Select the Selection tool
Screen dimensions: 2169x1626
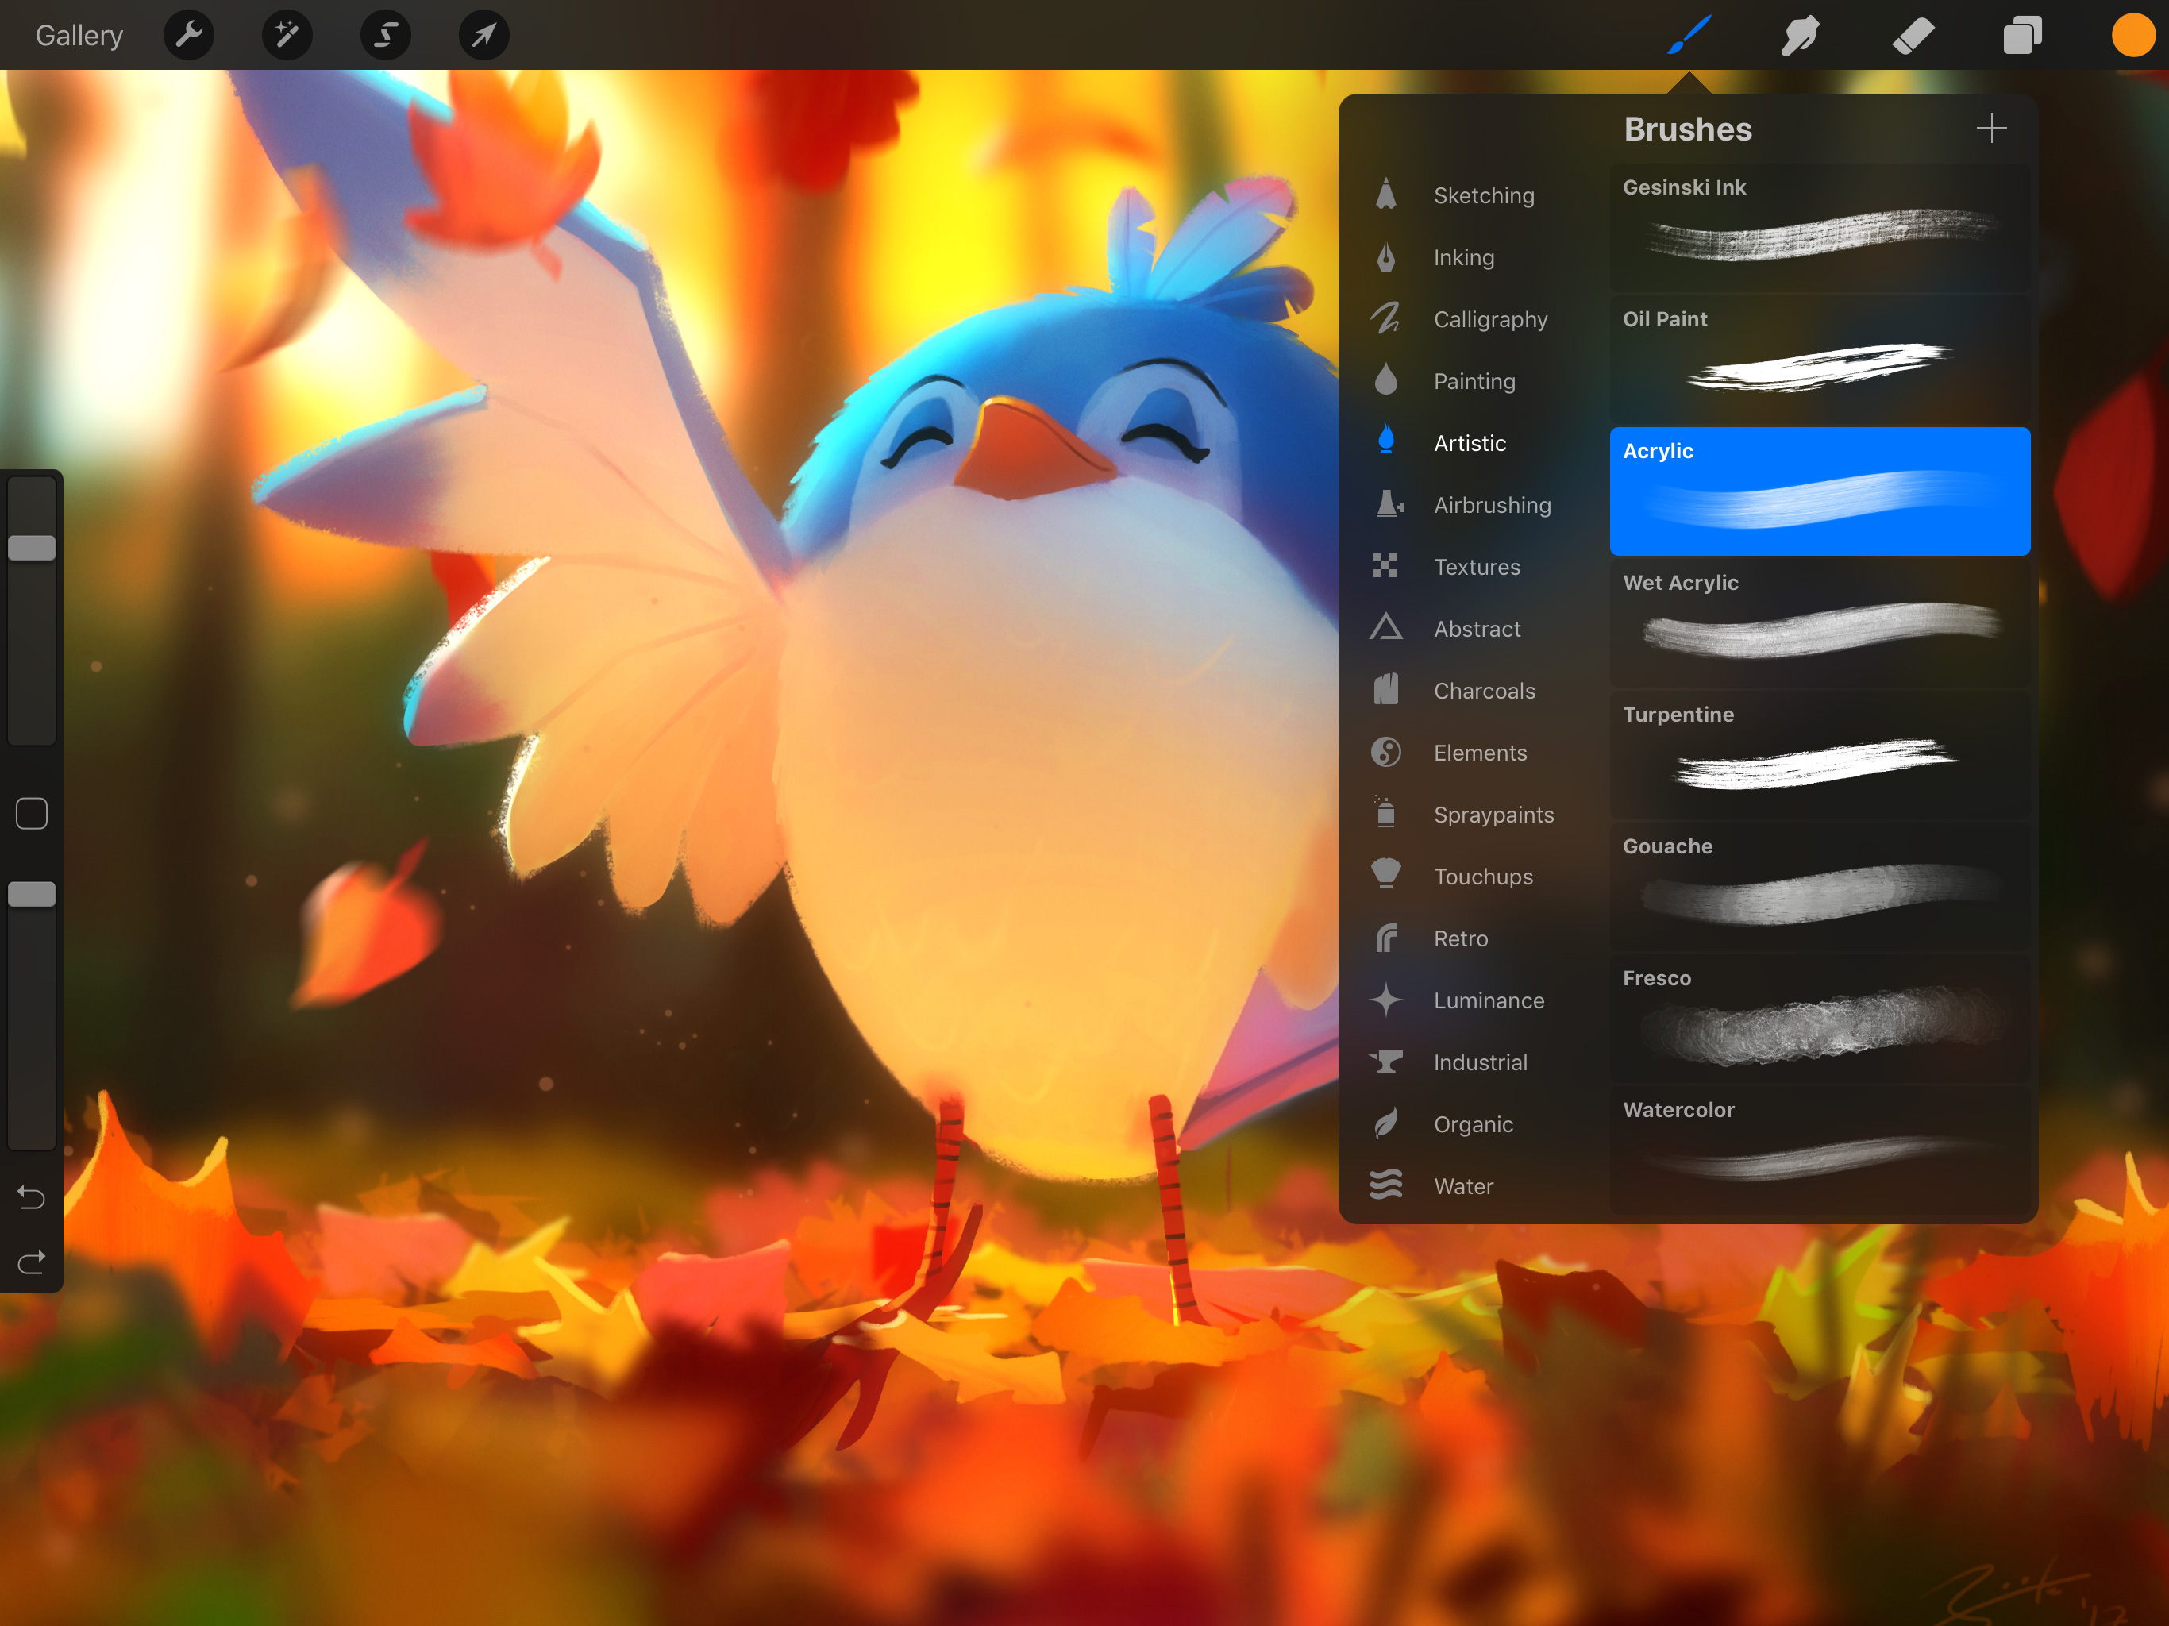coord(381,36)
